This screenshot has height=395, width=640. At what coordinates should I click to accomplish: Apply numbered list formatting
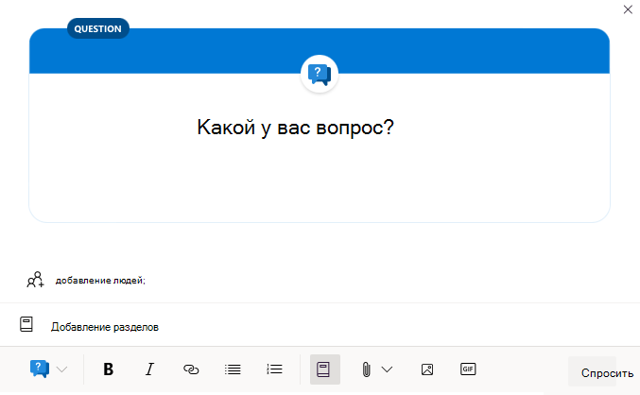(274, 369)
